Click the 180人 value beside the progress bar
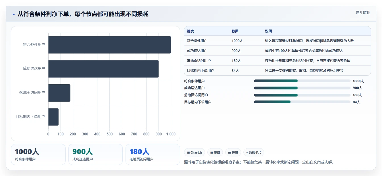382x176 pixels. [357, 95]
